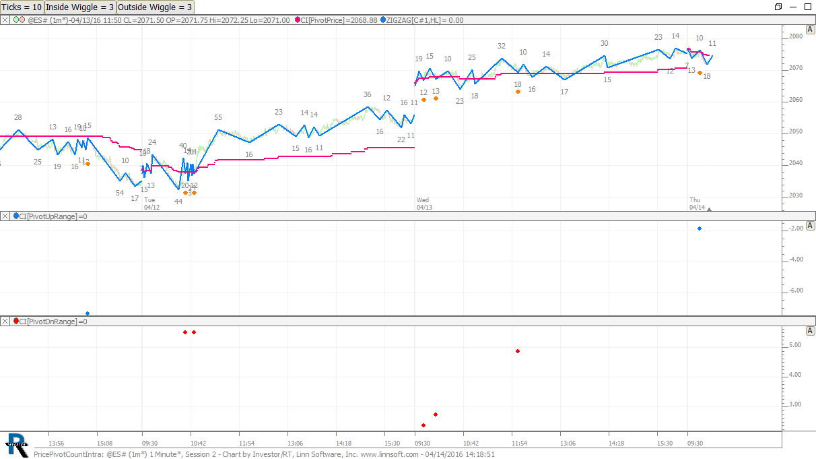The height and width of the screenshot is (459, 816).
Task: Click the swing label 55 on chart
Action: [218, 118]
